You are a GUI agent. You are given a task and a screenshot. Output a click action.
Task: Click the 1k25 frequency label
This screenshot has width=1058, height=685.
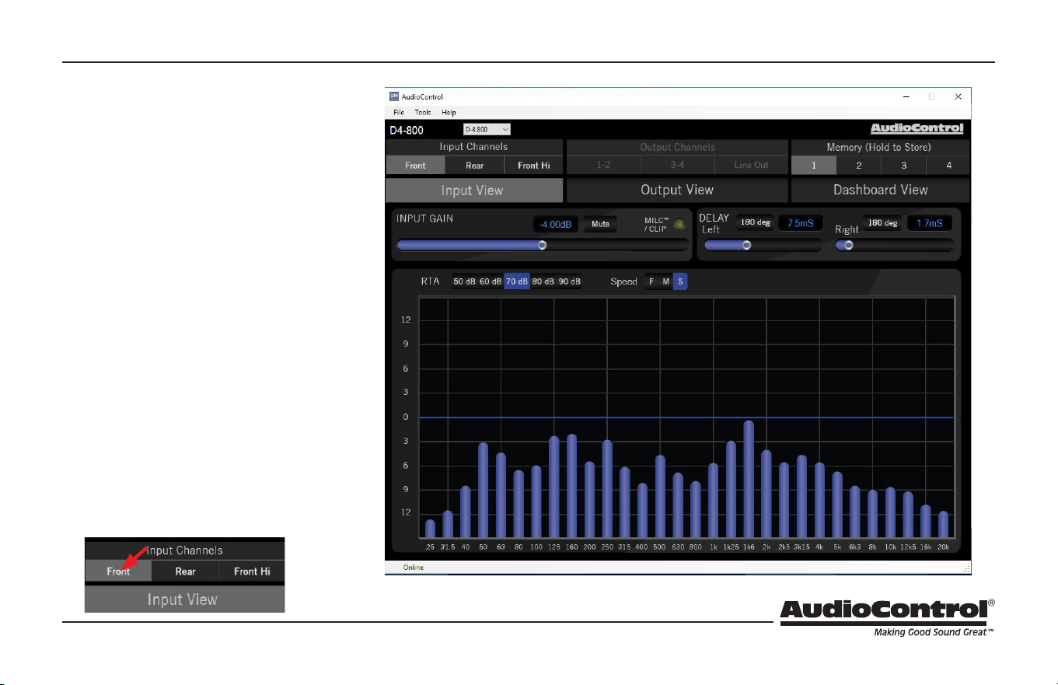pos(731,547)
